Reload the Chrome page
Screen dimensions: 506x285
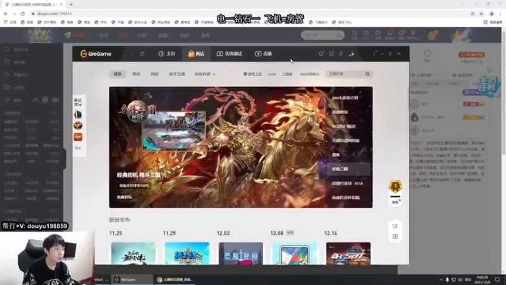click(x=23, y=13)
